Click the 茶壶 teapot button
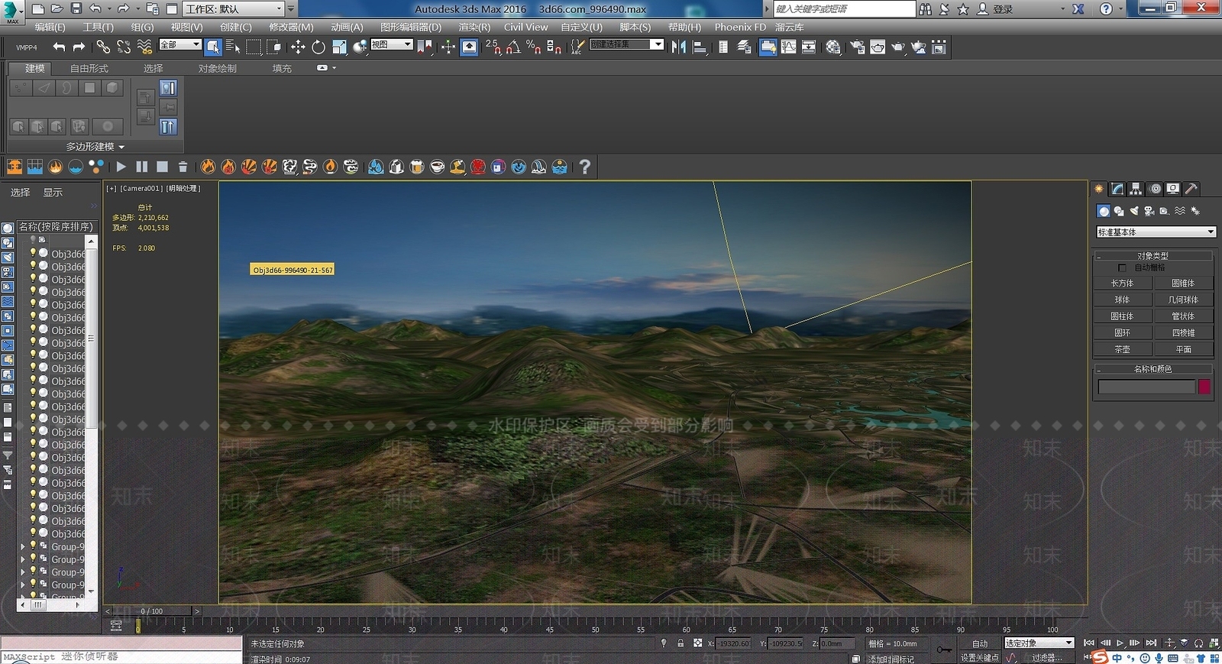The height and width of the screenshot is (664, 1222). (x=1122, y=349)
